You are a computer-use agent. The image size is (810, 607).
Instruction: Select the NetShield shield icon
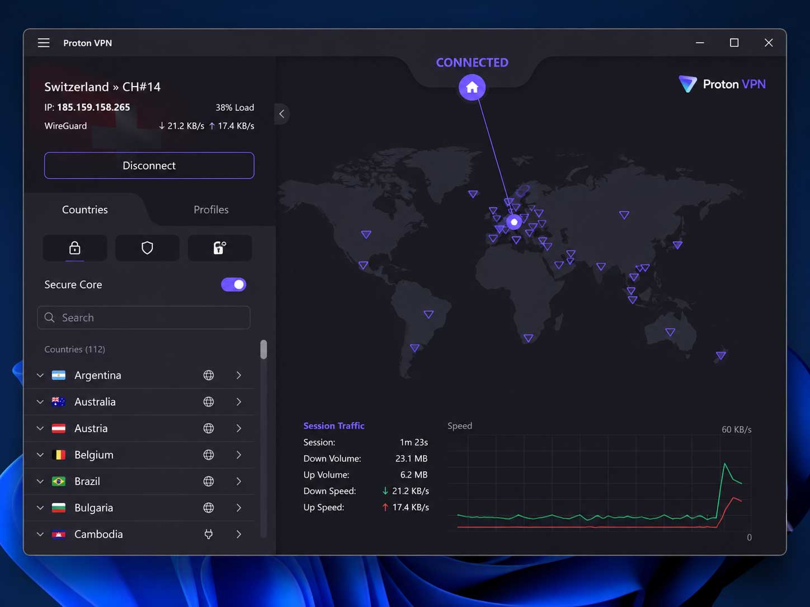tap(147, 248)
